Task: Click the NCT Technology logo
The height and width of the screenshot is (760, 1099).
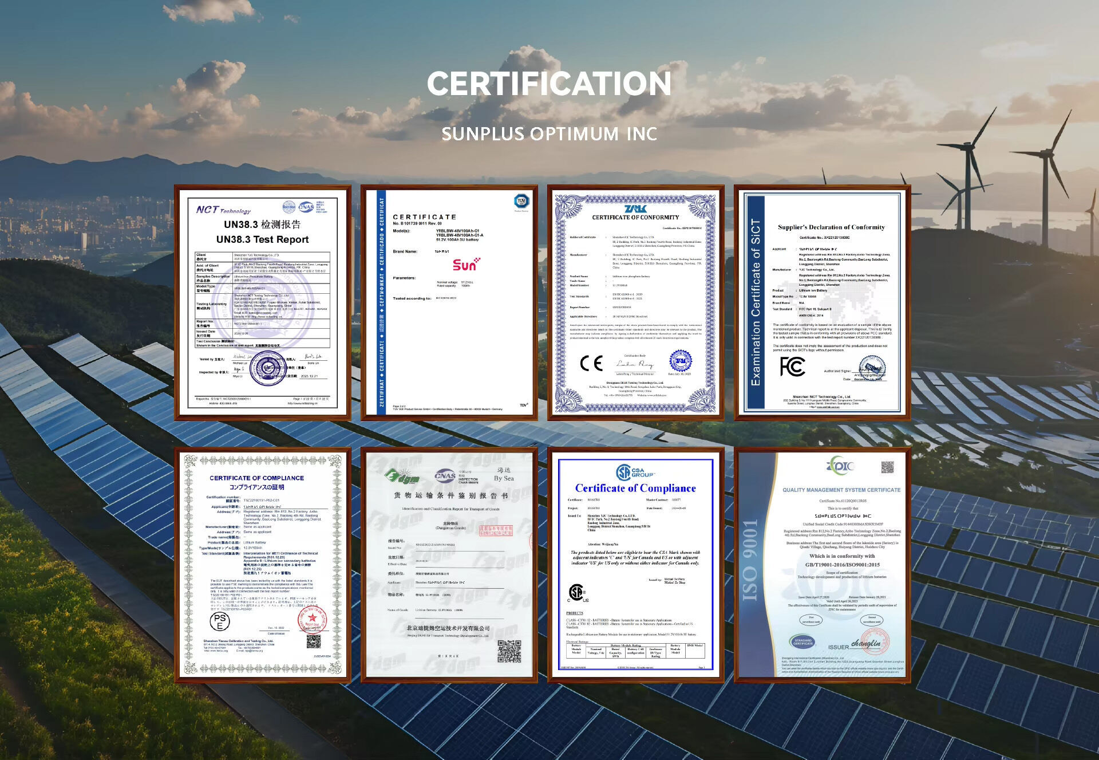Action: tap(223, 210)
